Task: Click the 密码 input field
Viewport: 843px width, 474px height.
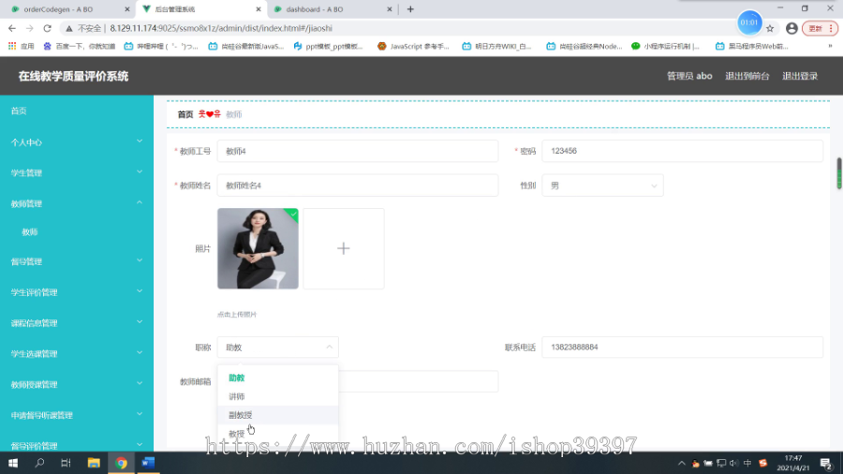Action: (682, 151)
